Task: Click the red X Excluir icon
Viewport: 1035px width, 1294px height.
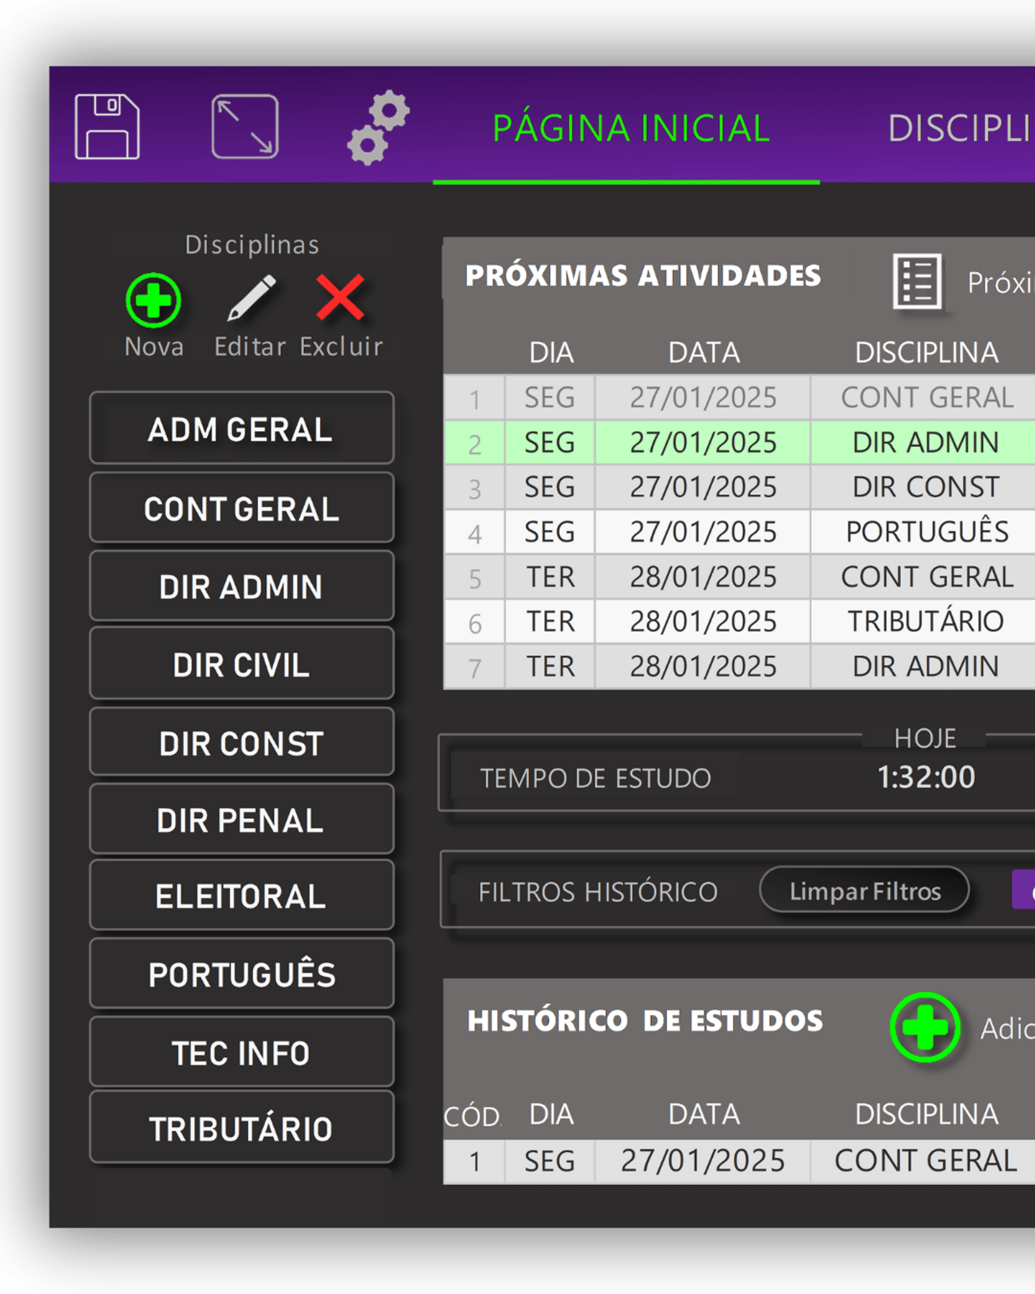Action: pos(340,298)
